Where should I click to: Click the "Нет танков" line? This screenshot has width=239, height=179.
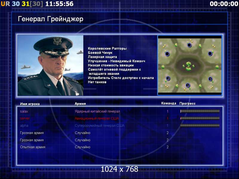tap(97, 82)
